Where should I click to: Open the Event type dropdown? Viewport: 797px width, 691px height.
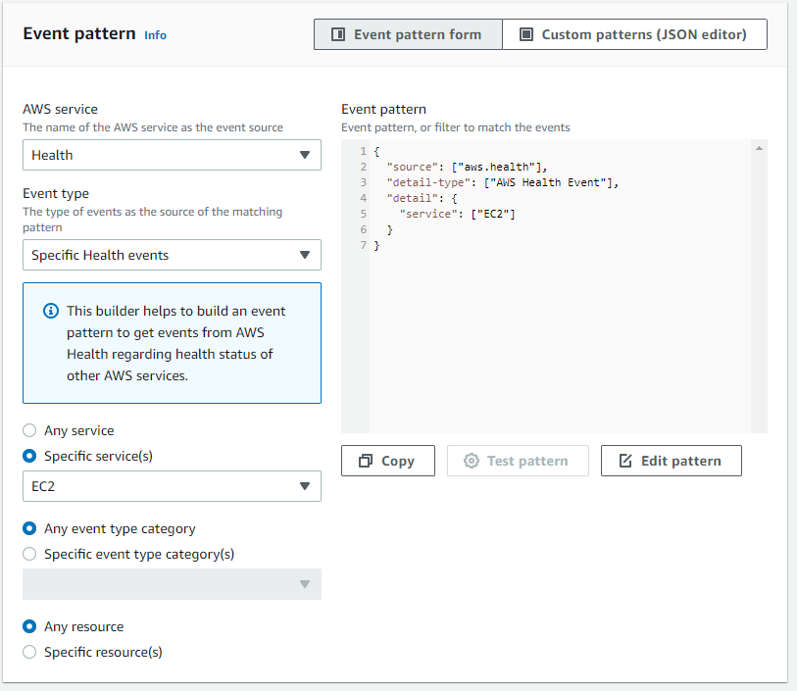172,255
